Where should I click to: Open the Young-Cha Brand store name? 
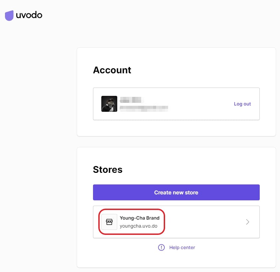pyautogui.click(x=140, y=218)
